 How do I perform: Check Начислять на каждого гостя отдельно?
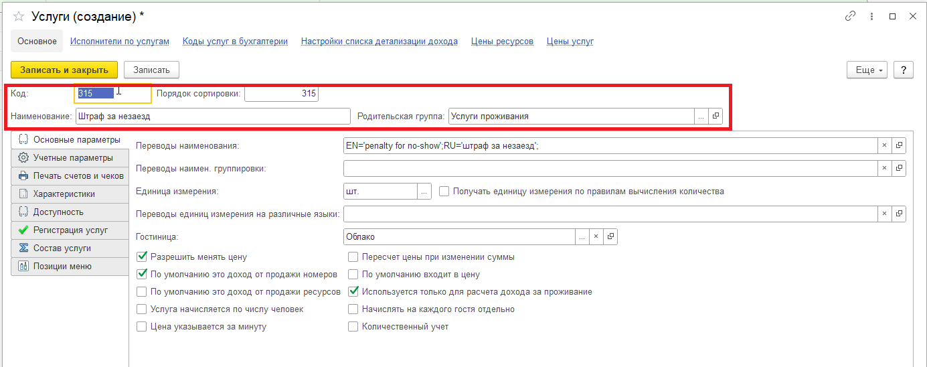(353, 309)
